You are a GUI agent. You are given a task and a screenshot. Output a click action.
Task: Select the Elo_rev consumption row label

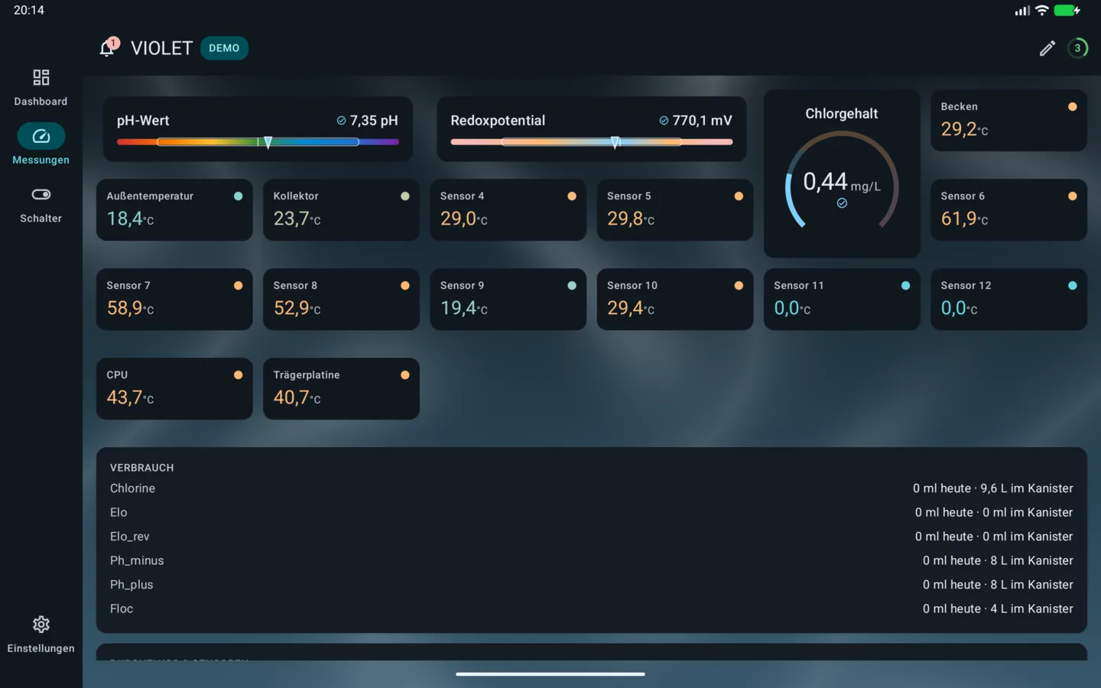130,537
